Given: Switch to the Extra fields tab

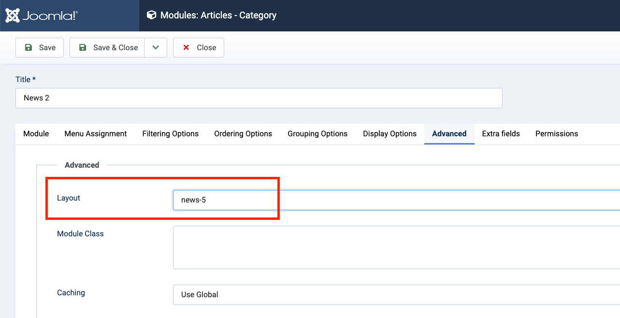Looking at the screenshot, I should (501, 134).
